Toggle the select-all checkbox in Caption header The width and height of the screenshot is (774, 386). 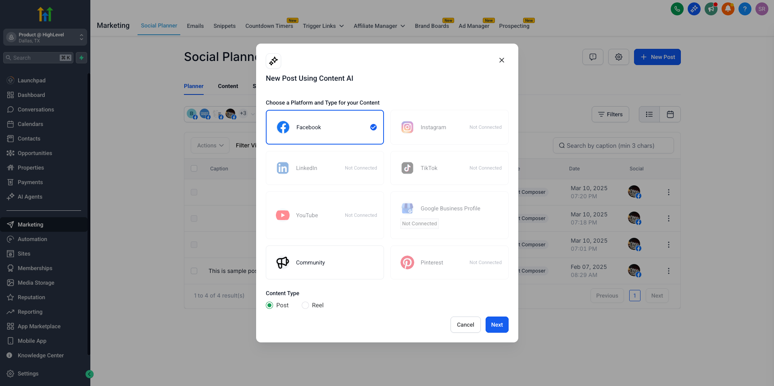click(194, 168)
